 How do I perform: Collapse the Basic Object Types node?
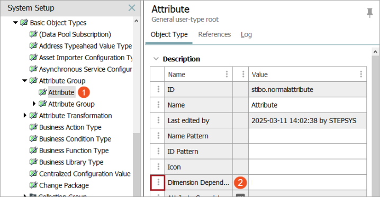pyautogui.click(x=15, y=23)
